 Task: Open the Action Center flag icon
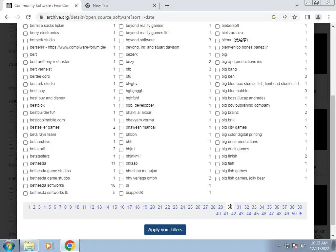click(295, 246)
